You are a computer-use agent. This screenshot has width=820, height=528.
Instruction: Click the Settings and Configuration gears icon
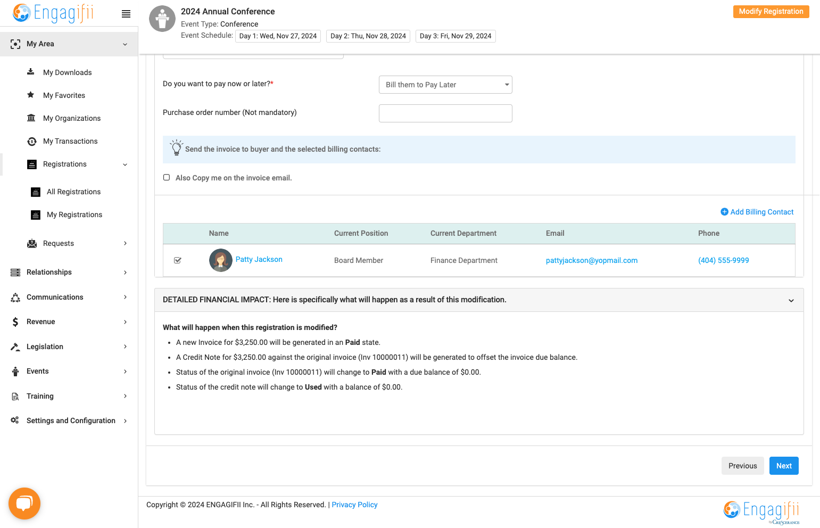click(15, 420)
